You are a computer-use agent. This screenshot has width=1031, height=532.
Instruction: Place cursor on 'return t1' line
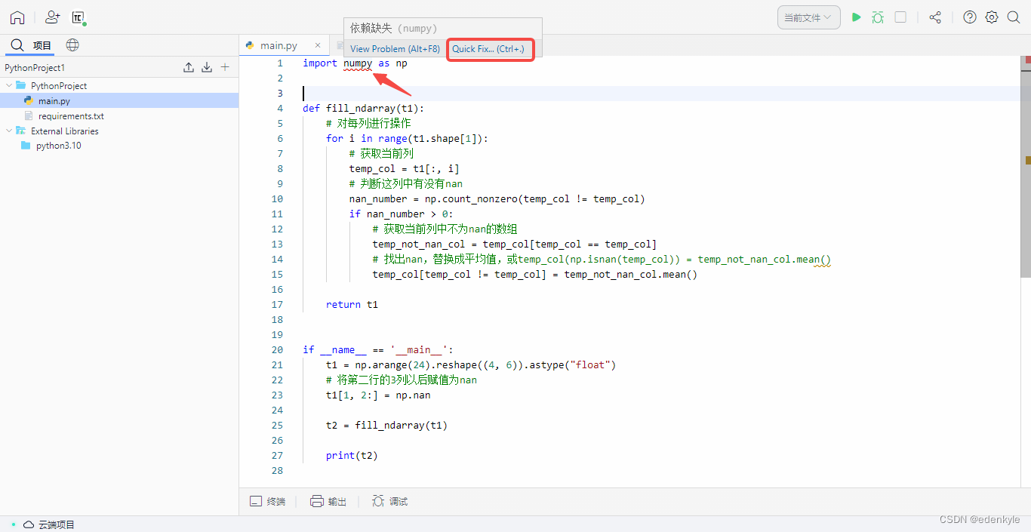pyautogui.click(x=352, y=304)
